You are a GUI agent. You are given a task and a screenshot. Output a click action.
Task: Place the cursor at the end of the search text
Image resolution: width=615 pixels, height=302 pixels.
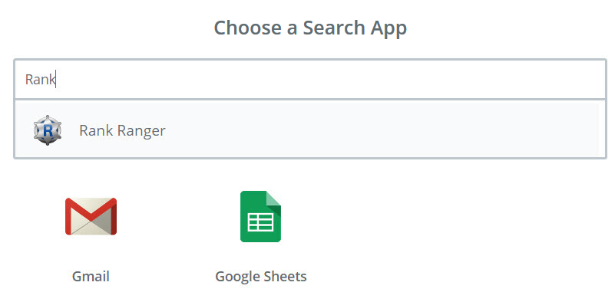pyautogui.click(x=56, y=80)
